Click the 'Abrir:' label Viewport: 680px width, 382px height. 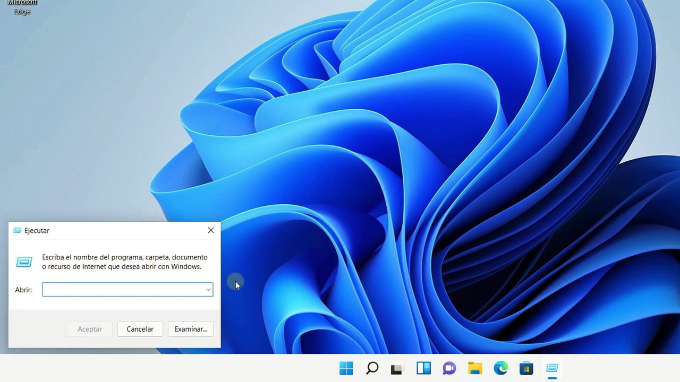pos(23,290)
